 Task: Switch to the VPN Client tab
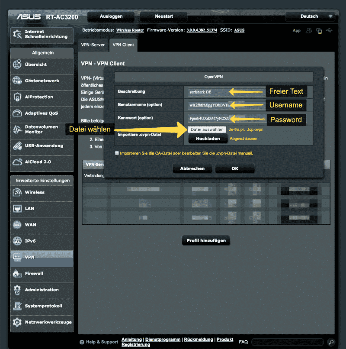point(123,45)
